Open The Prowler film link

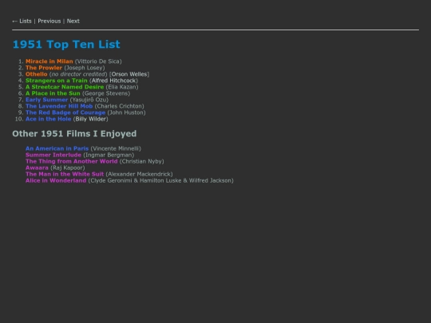coord(44,68)
